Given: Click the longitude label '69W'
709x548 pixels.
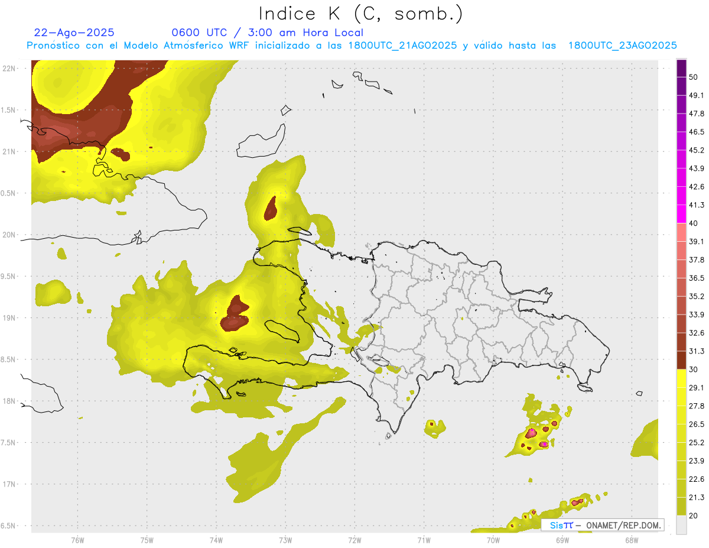Looking at the screenshot, I should click(562, 540).
